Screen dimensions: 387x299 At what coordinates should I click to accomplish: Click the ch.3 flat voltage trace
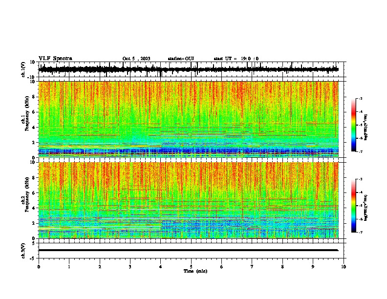point(188,250)
